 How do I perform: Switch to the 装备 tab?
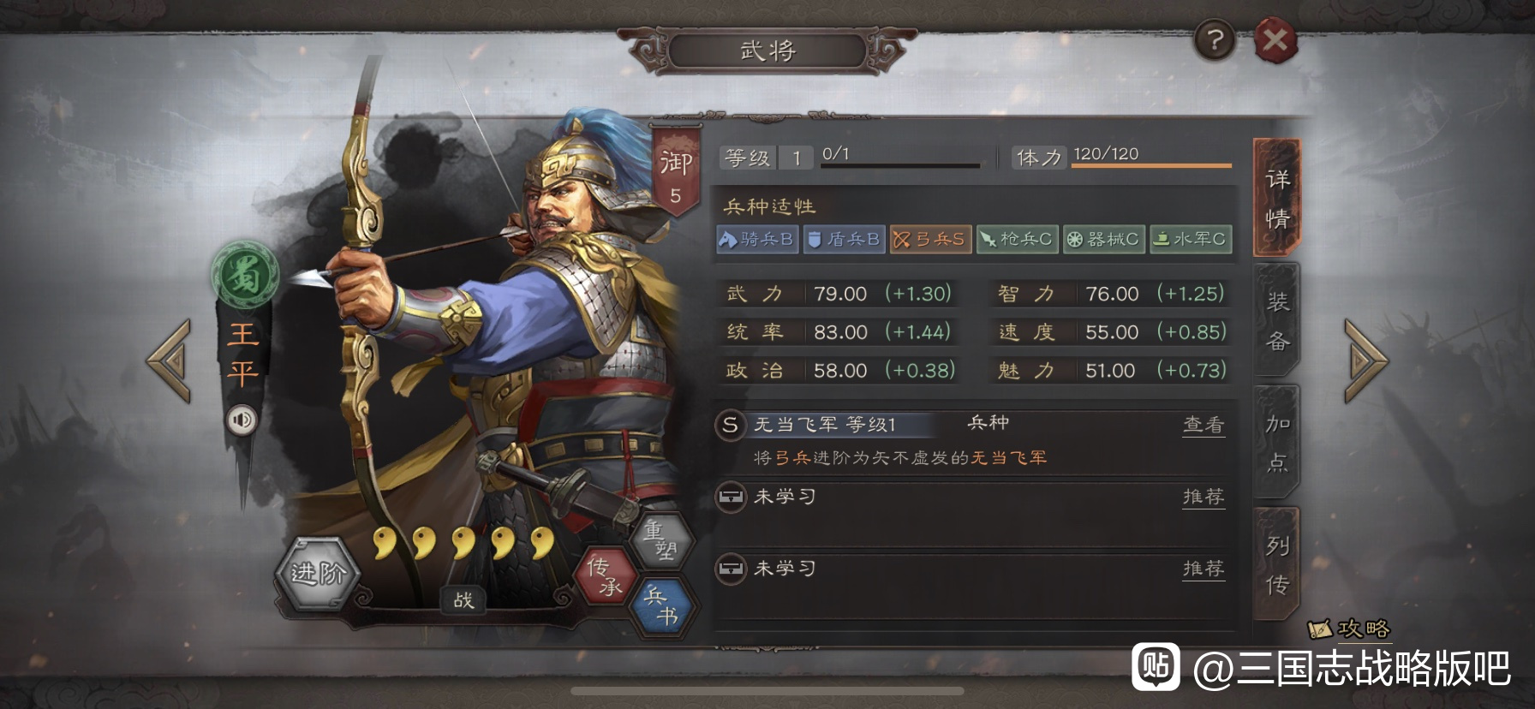point(1277,320)
